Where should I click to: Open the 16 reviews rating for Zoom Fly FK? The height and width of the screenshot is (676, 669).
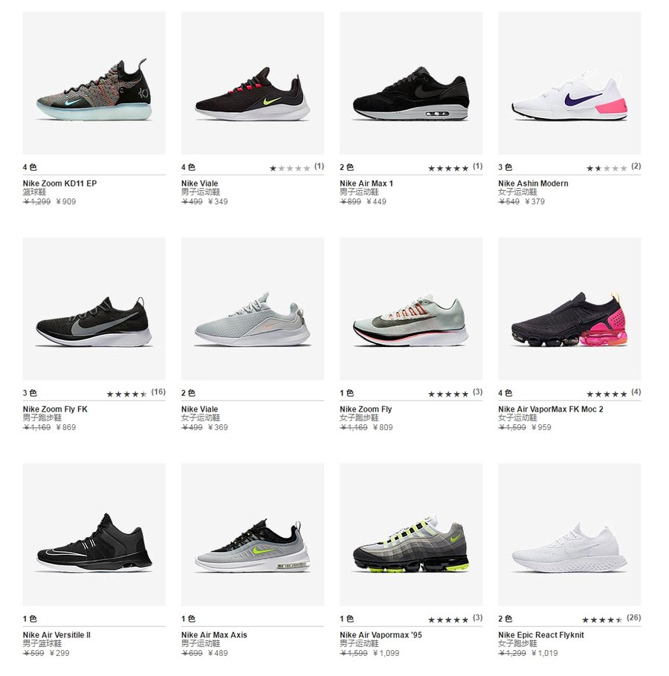pos(136,393)
